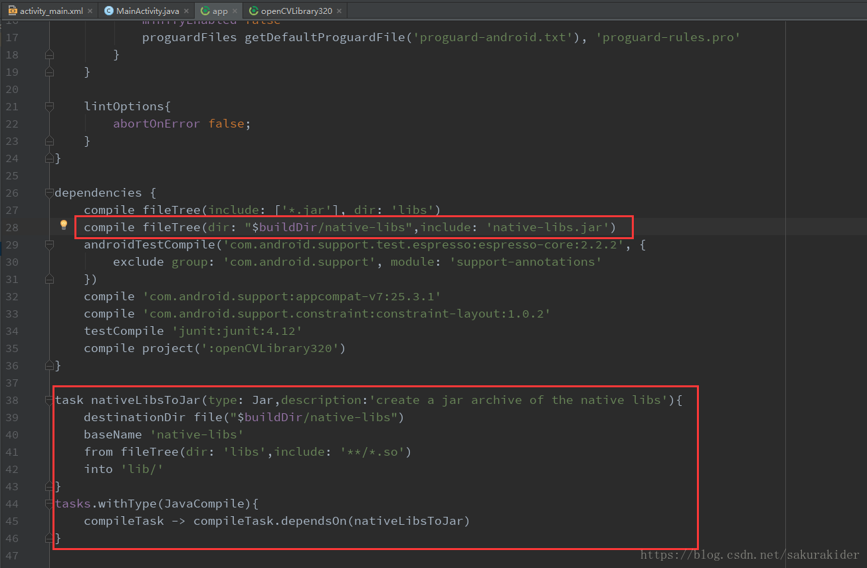The height and width of the screenshot is (568, 867).
Task: Click the fold end marker on line 24
Action: (x=49, y=158)
